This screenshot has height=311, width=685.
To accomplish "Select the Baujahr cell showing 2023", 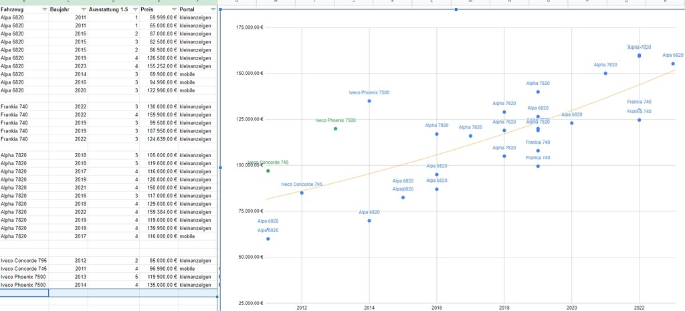I will [68, 66].
